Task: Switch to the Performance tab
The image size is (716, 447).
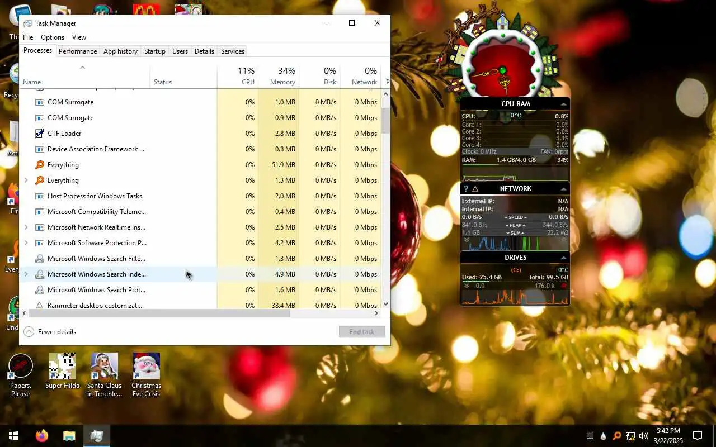Action: coord(78,51)
